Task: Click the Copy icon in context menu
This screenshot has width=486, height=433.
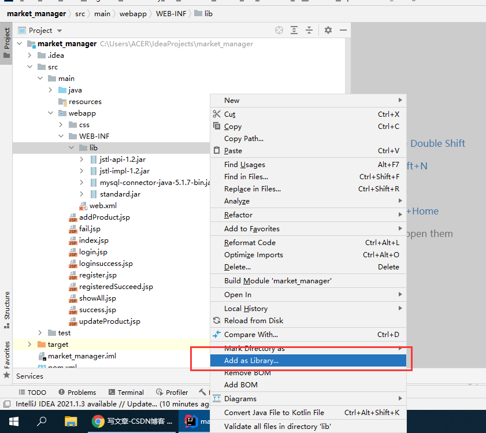Action: click(217, 126)
